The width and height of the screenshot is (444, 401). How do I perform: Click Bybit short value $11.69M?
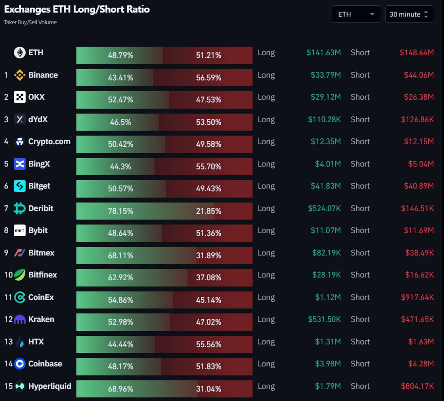[419, 230]
